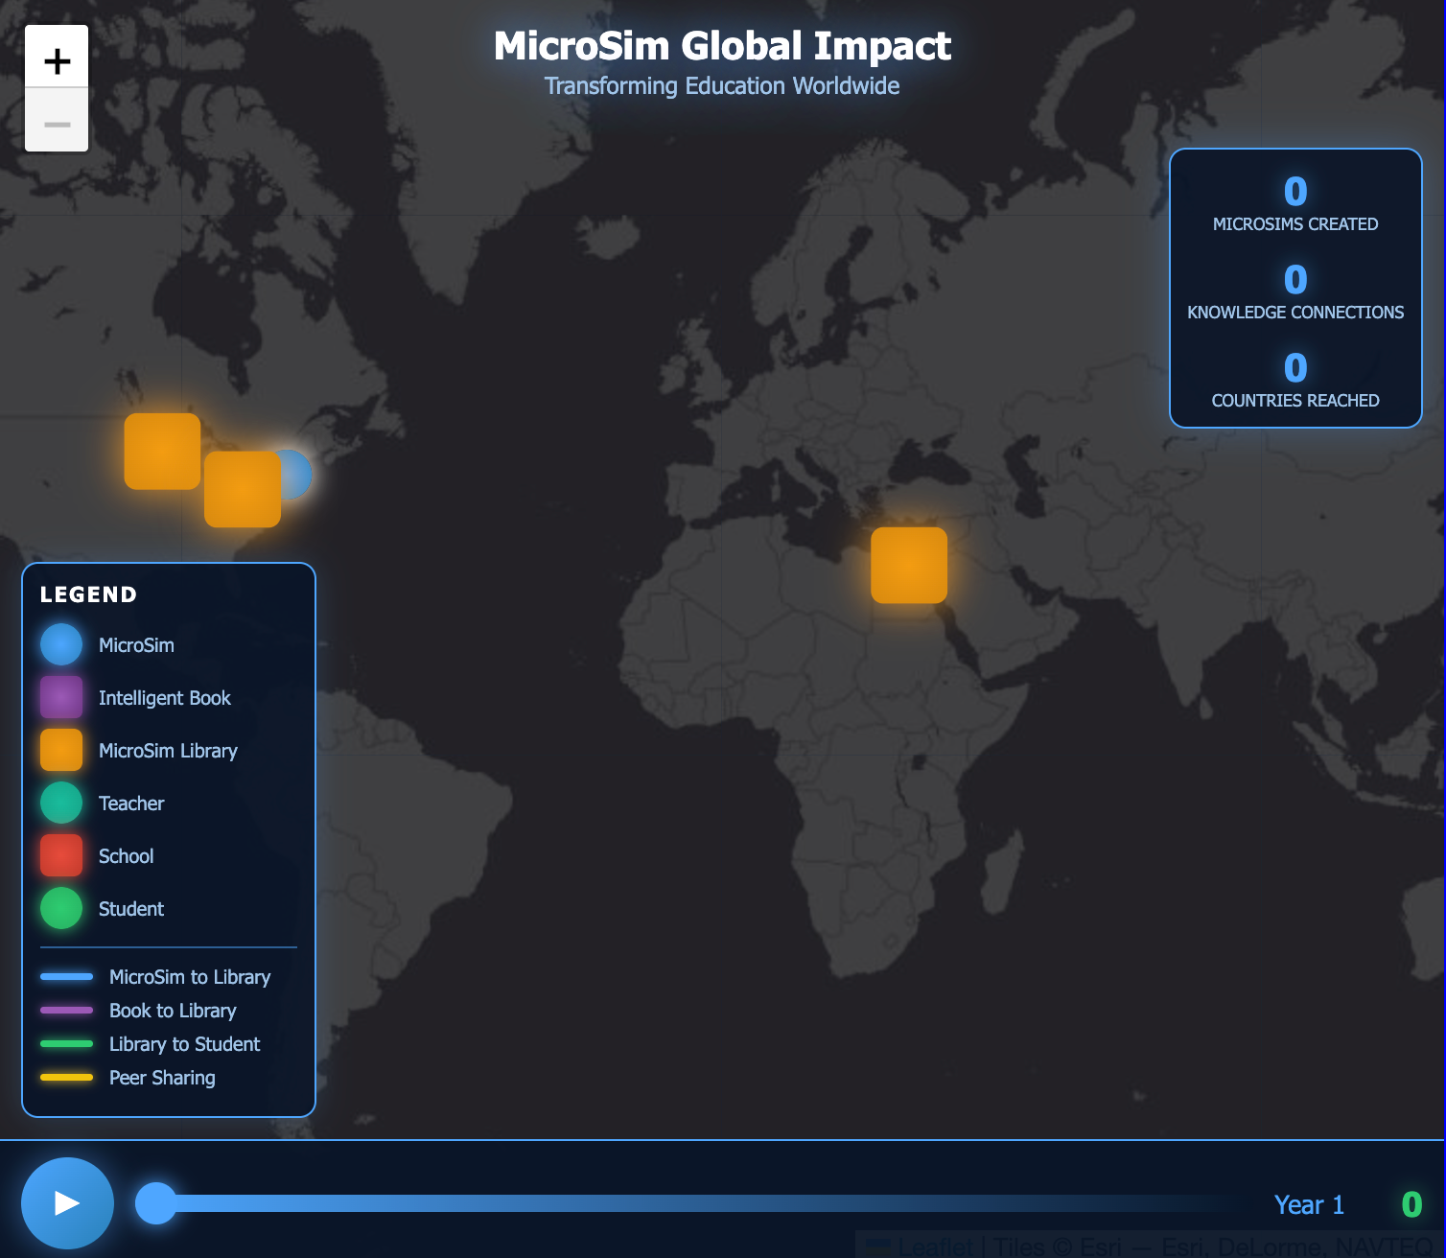Click the Teacher legend icon

coord(60,803)
